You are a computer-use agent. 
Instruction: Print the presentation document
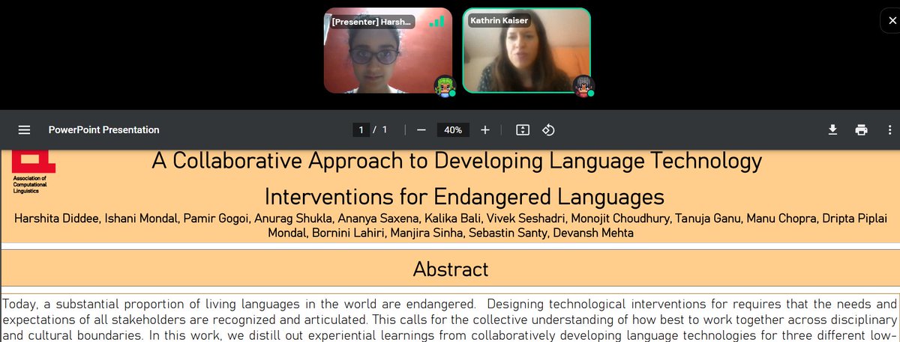pyautogui.click(x=861, y=129)
